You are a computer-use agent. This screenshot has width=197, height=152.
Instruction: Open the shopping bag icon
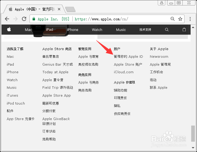coord(184,29)
